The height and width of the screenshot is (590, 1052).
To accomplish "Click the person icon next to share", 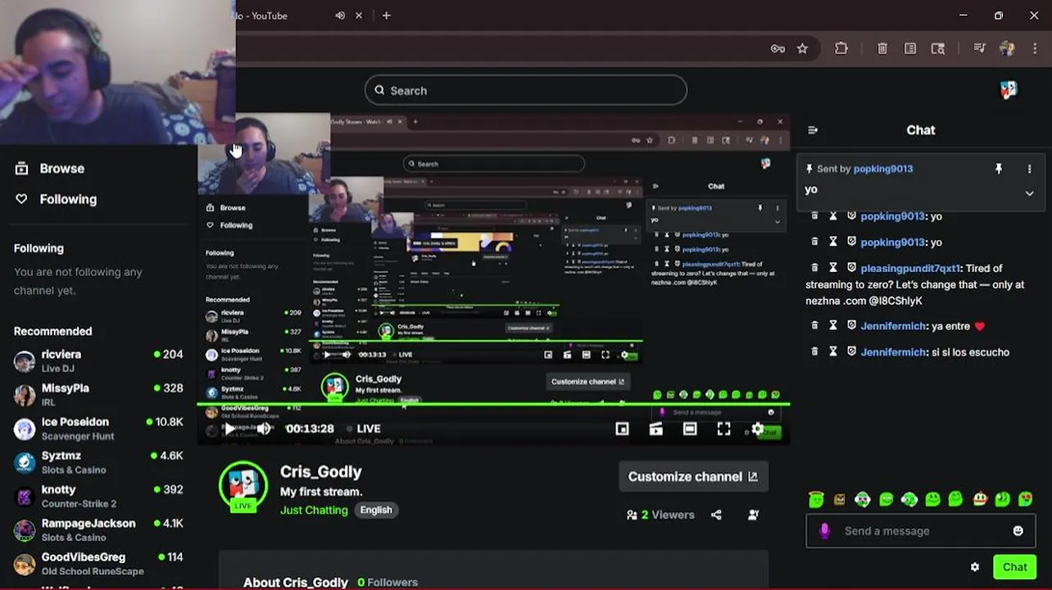I will click(753, 515).
